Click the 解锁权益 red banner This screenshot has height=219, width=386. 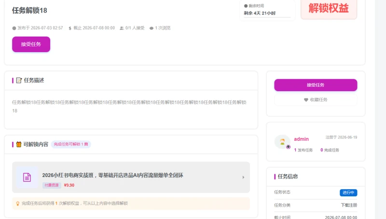coord(329,9)
